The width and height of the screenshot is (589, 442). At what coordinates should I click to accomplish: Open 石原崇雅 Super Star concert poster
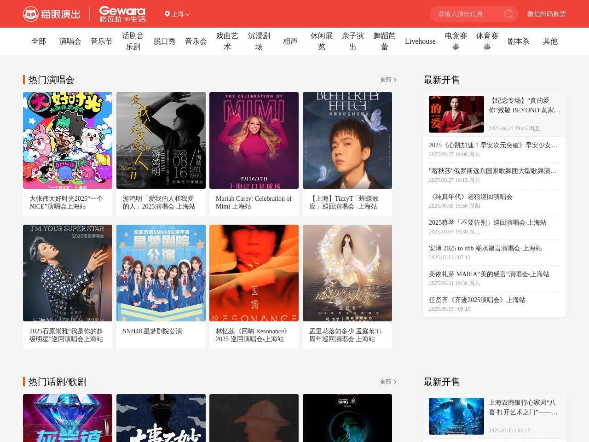[68, 273]
